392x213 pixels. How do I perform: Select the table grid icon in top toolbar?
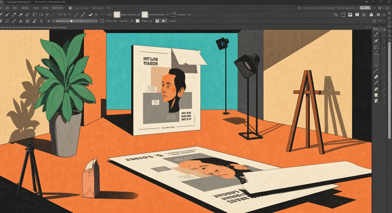(34, 14)
